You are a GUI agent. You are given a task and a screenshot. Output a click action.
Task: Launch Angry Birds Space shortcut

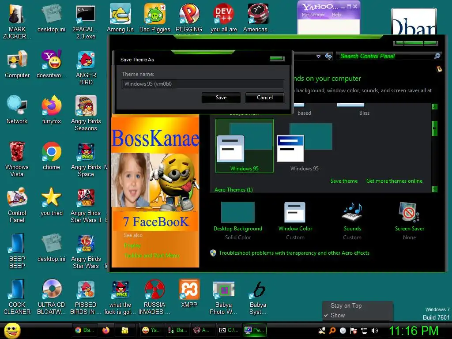click(x=86, y=159)
